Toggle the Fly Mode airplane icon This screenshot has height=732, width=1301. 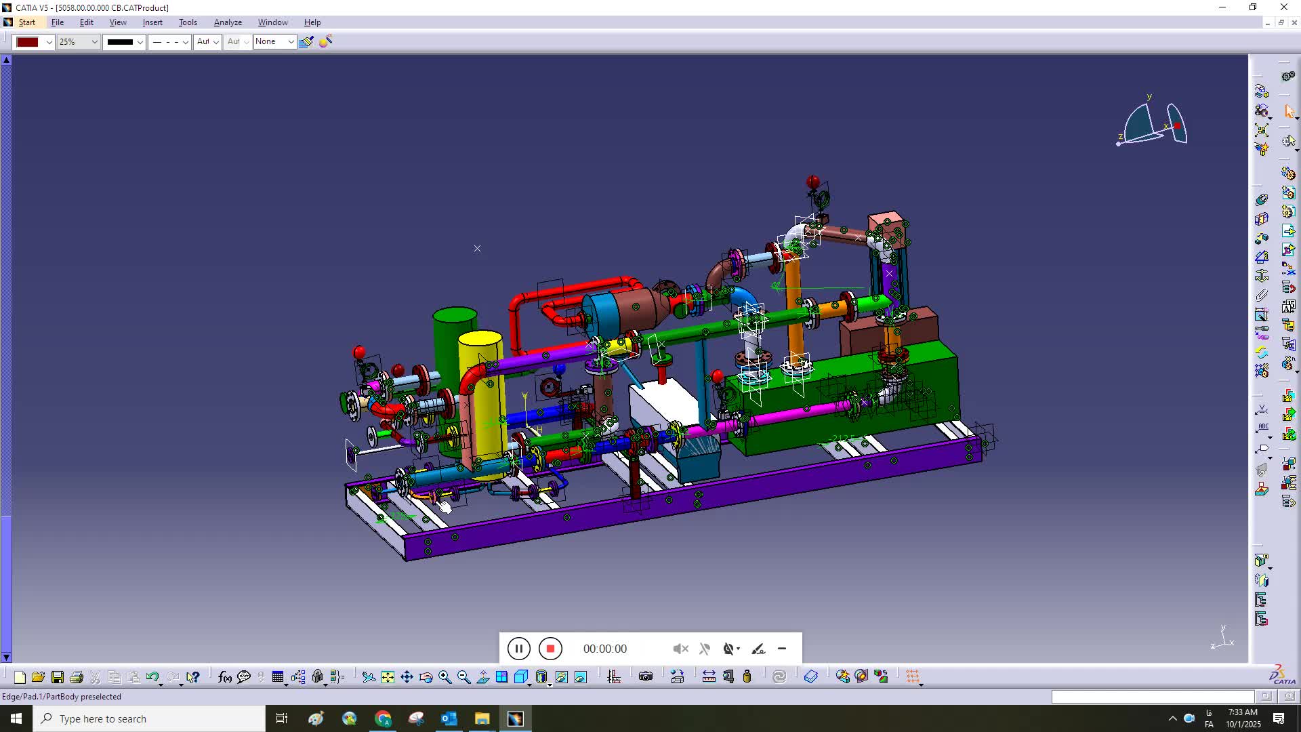(x=368, y=676)
